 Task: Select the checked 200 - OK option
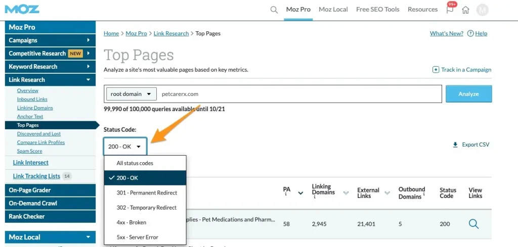(145, 178)
